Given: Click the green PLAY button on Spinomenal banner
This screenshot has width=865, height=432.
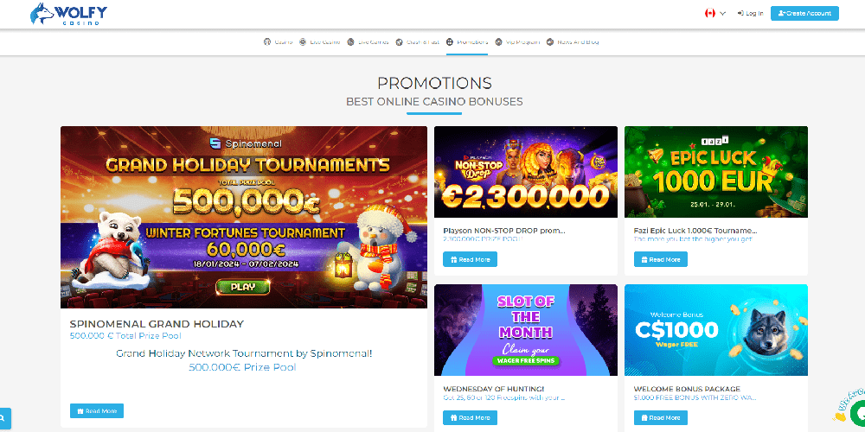Looking at the screenshot, I should click(243, 287).
